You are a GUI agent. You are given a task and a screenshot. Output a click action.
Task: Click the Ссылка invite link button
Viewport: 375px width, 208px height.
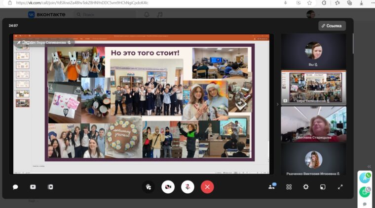(332, 26)
